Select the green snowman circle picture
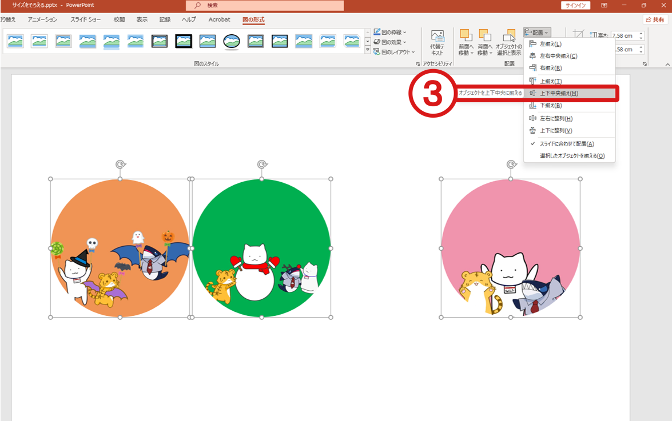 coord(262,248)
